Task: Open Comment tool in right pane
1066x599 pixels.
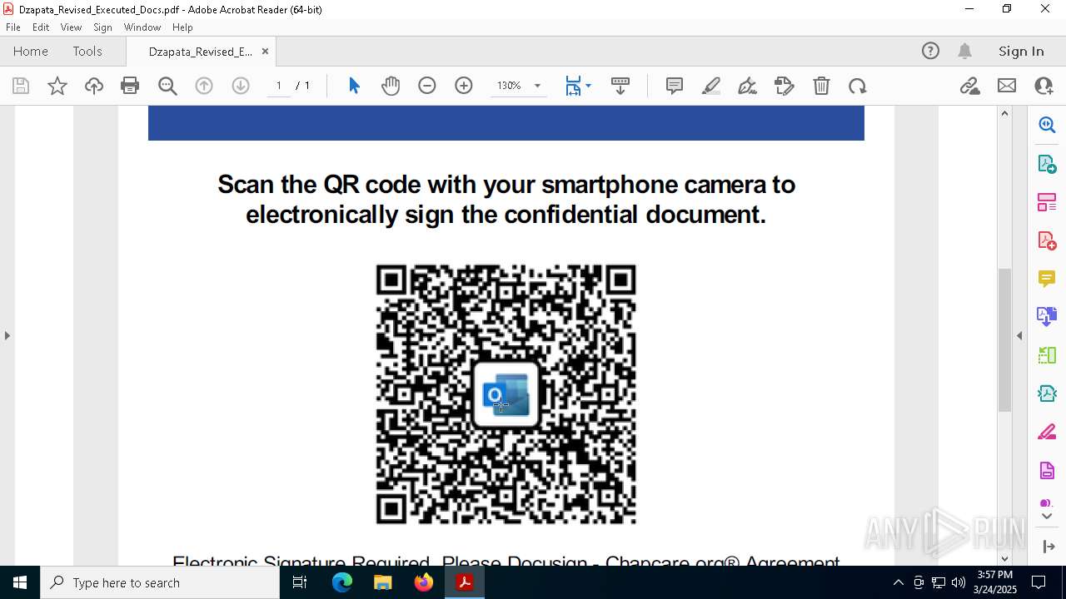Action: pos(1047,279)
